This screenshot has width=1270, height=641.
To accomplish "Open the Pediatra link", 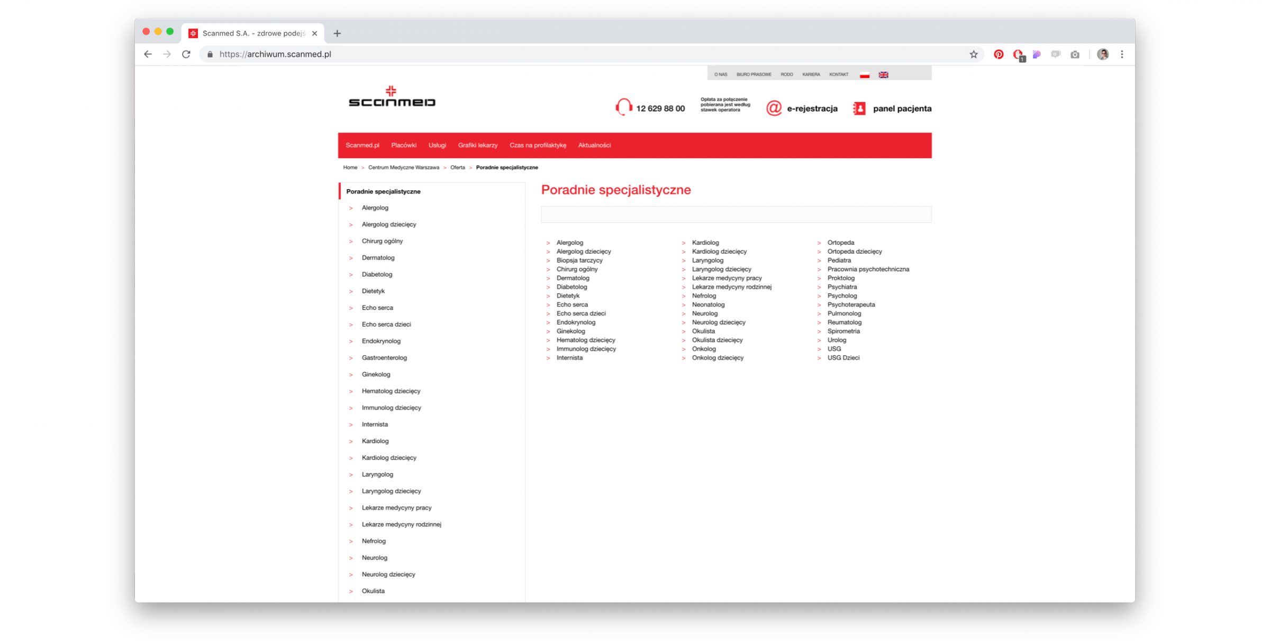I will point(839,261).
